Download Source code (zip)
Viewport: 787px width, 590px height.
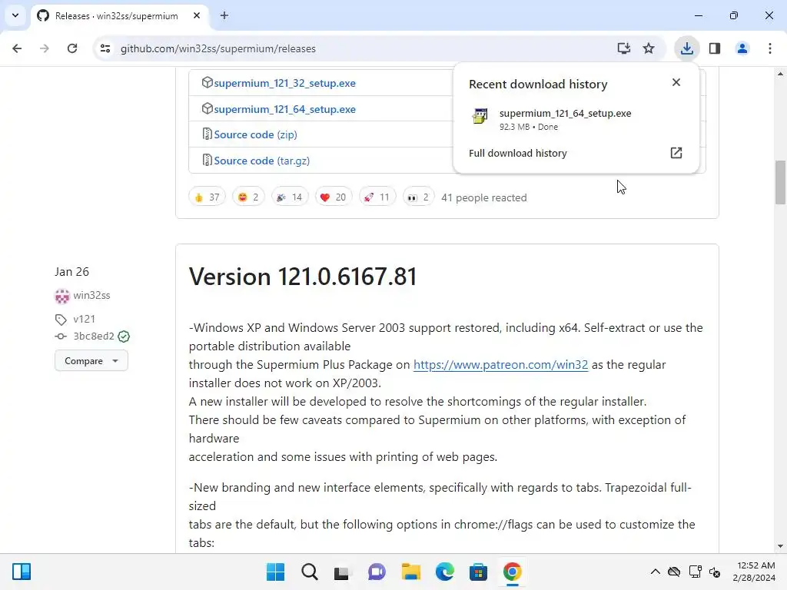(x=255, y=135)
